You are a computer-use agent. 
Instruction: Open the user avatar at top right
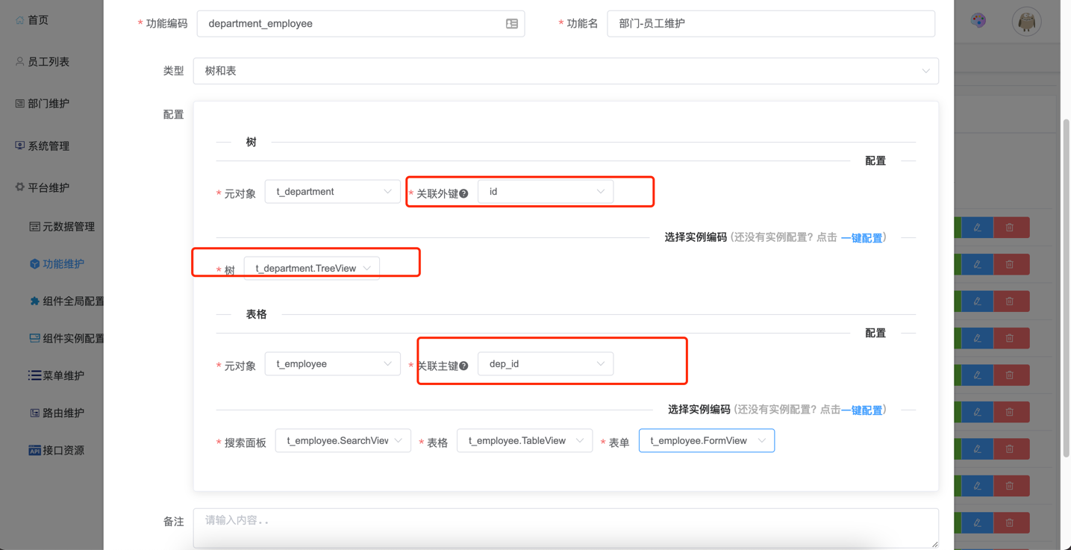(1026, 22)
